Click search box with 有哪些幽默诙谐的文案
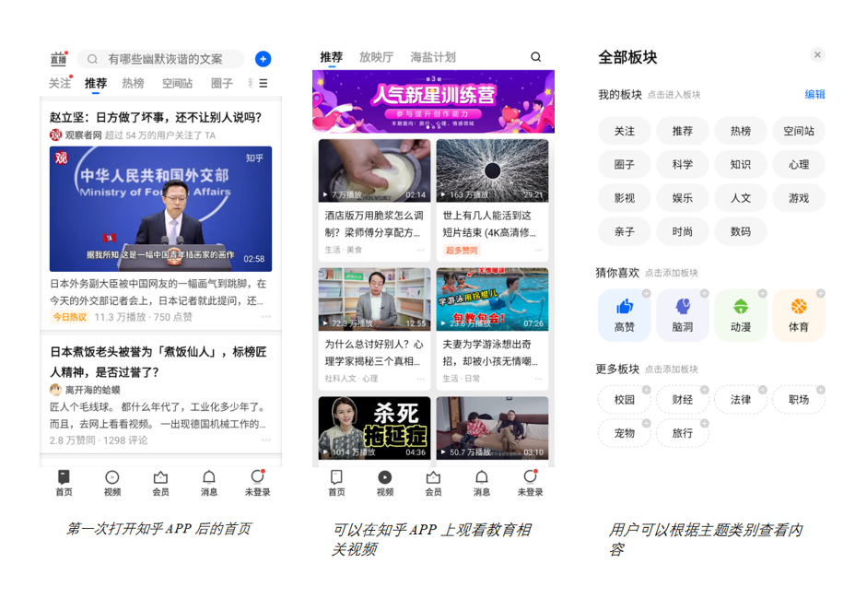The width and height of the screenshot is (855, 598). click(x=161, y=59)
